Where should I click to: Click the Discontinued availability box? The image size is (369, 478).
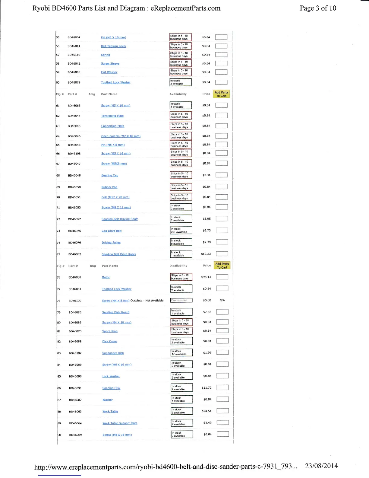[181, 300]
